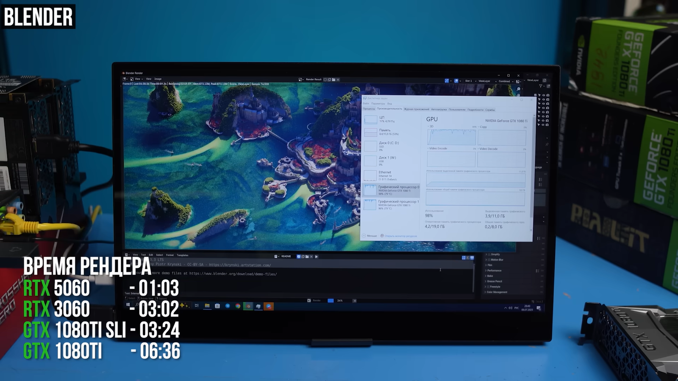Toggle the Motion Blur checkbox
Screen dimensions: 678x381
pos(489,260)
